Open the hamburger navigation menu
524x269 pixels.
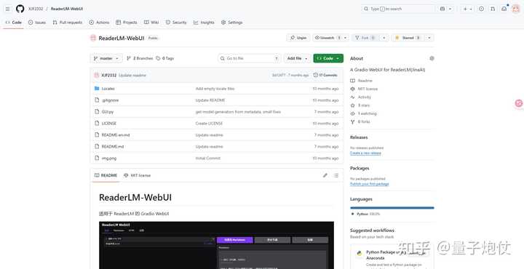(x=8, y=9)
